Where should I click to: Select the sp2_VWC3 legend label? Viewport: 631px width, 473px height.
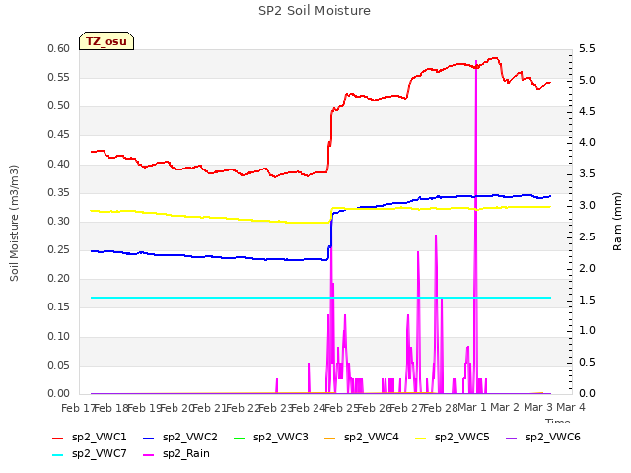280,438
